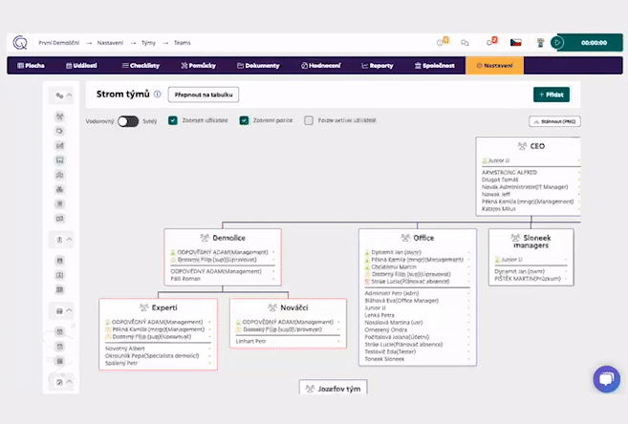Viewport: 628px width, 424px height.
Task: Open the Události menu item
Action: pos(81,66)
